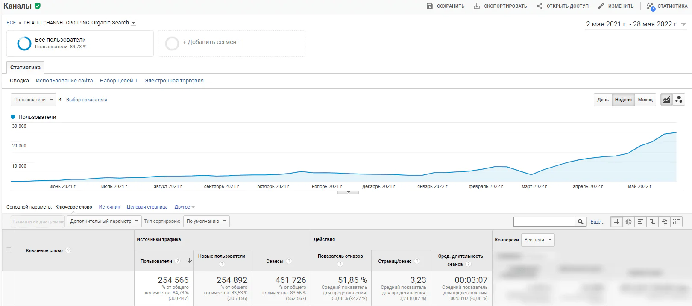The image size is (692, 306).
Task: Toggle the Ключевое слово header checkbox
Action: (8, 250)
